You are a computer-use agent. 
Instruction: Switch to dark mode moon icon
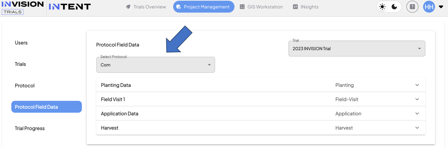tap(394, 7)
